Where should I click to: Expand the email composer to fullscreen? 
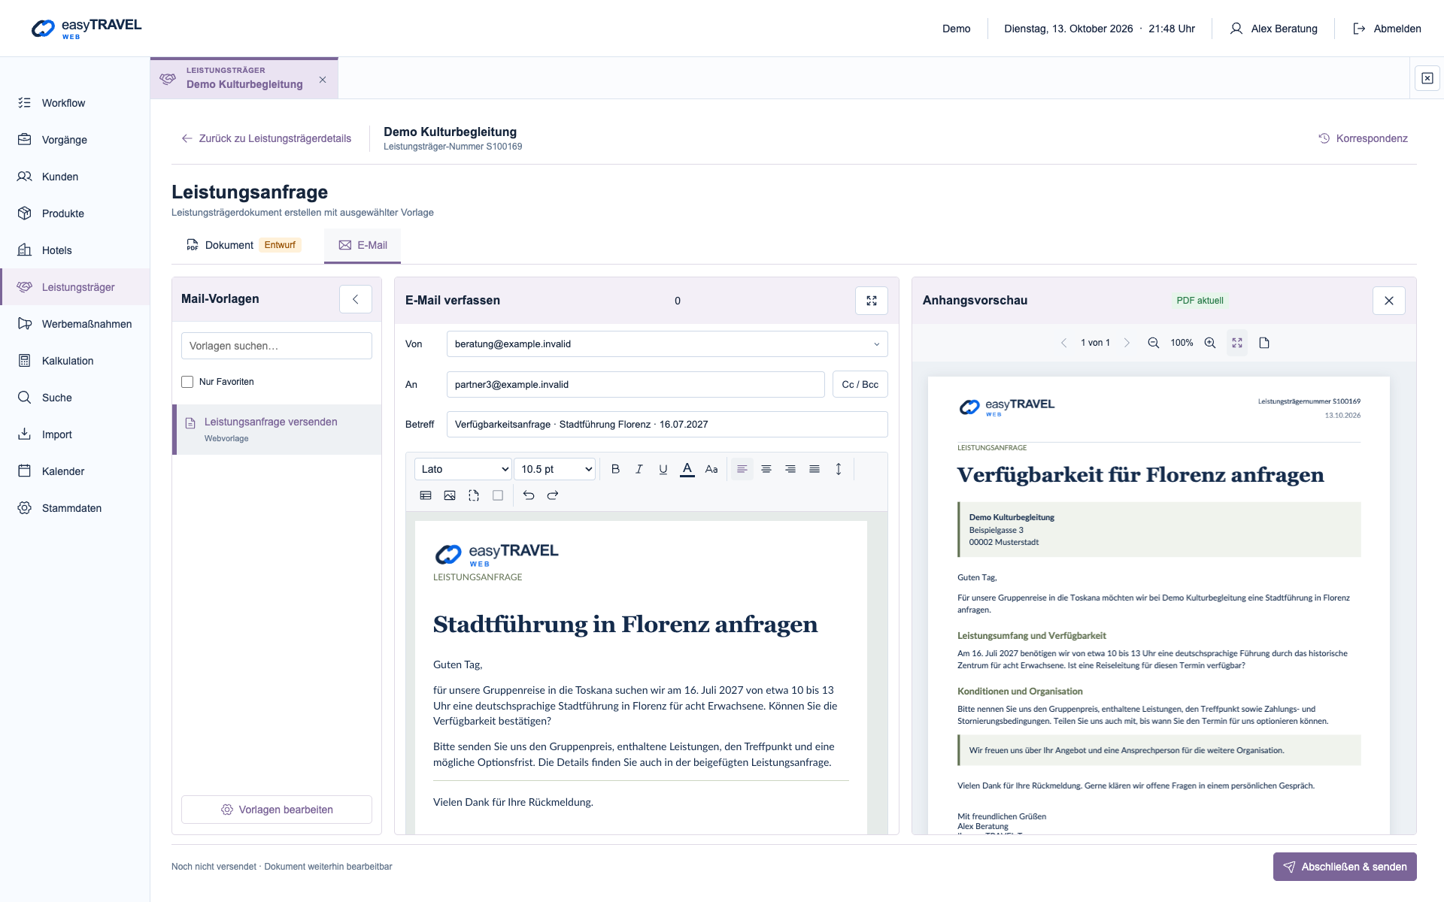pos(872,301)
